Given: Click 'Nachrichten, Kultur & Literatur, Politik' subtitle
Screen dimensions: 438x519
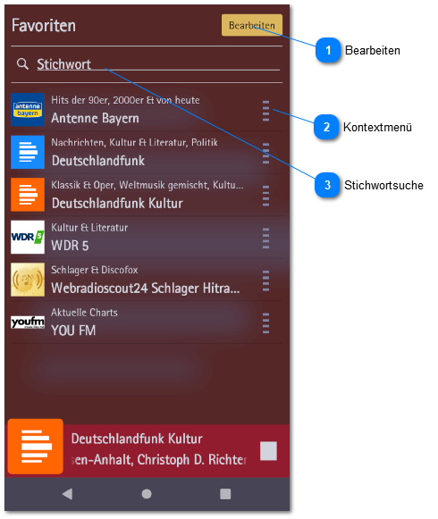Looking at the screenshot, I should (x=134, y=142).
